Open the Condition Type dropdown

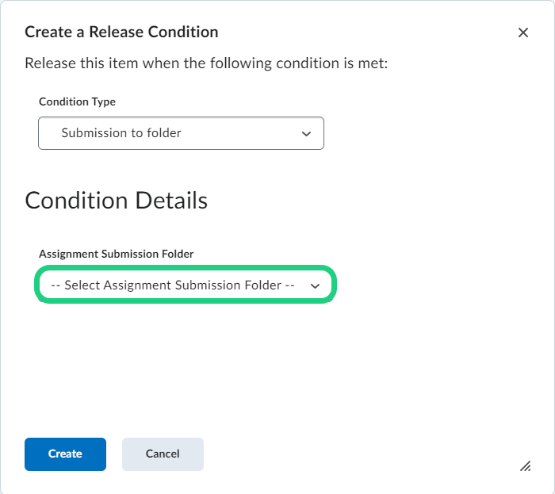(x=181, y=133)
